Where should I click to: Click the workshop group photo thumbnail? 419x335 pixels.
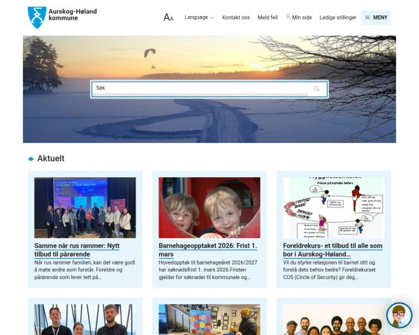85,207
